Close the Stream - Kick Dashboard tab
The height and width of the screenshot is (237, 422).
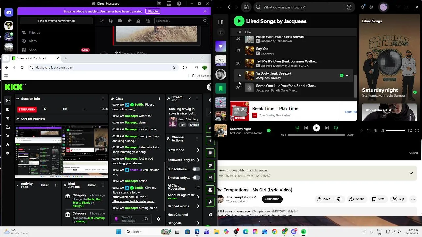(58, 58)
